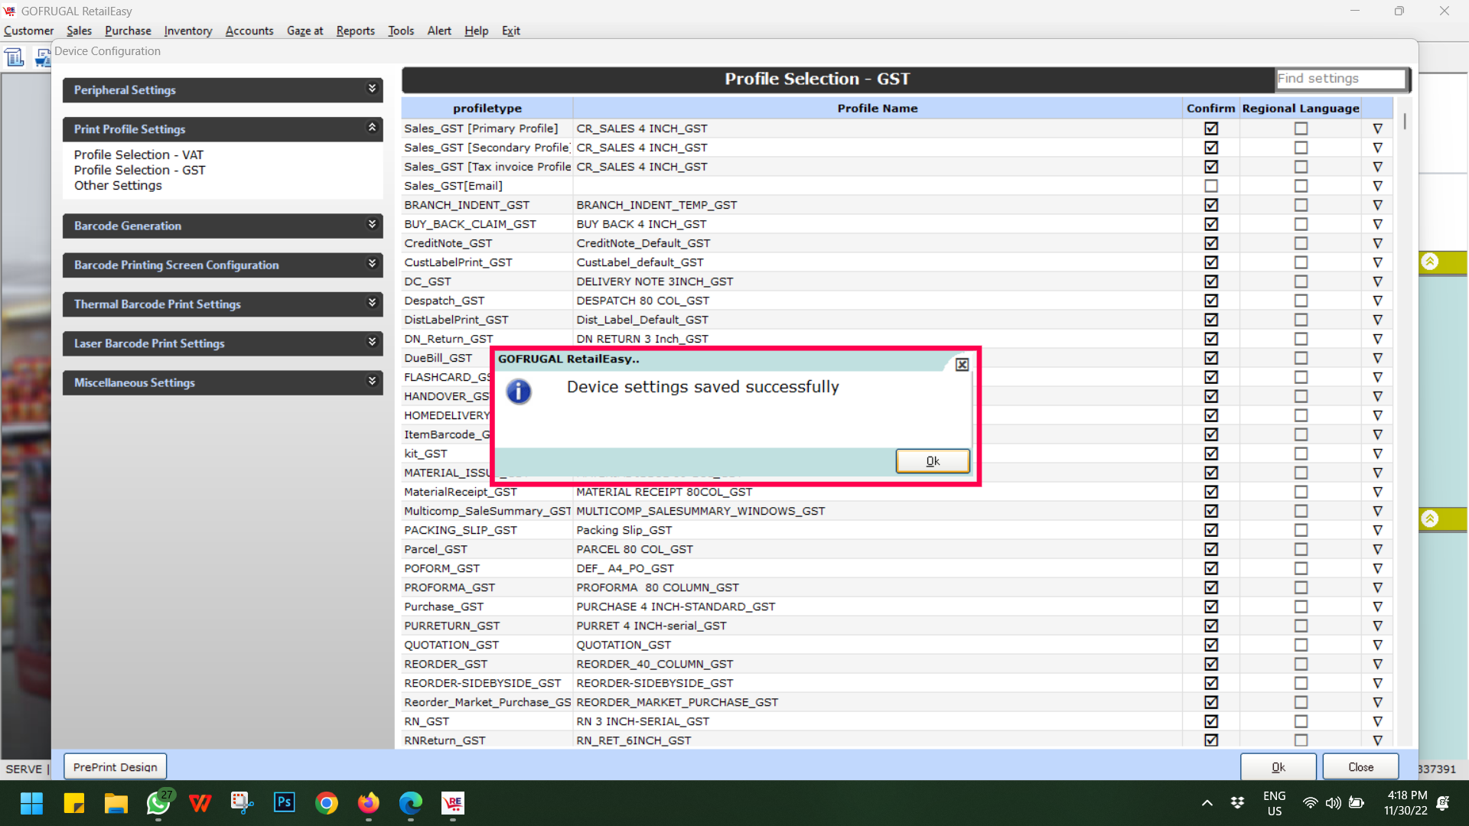Uncheck Confirm for Sales_GST Primary Profile

(x=1210, y=128)
